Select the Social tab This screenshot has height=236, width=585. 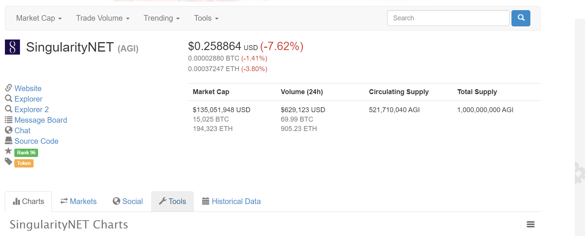pyautogui.click(x=128, y=201)
